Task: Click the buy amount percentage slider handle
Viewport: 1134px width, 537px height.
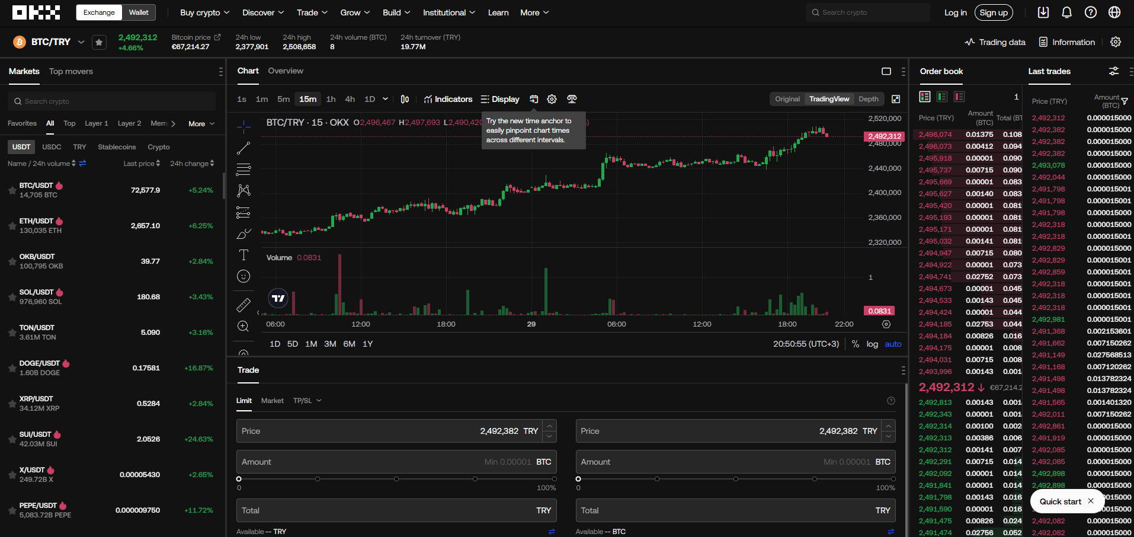Action: click(239, 479)
